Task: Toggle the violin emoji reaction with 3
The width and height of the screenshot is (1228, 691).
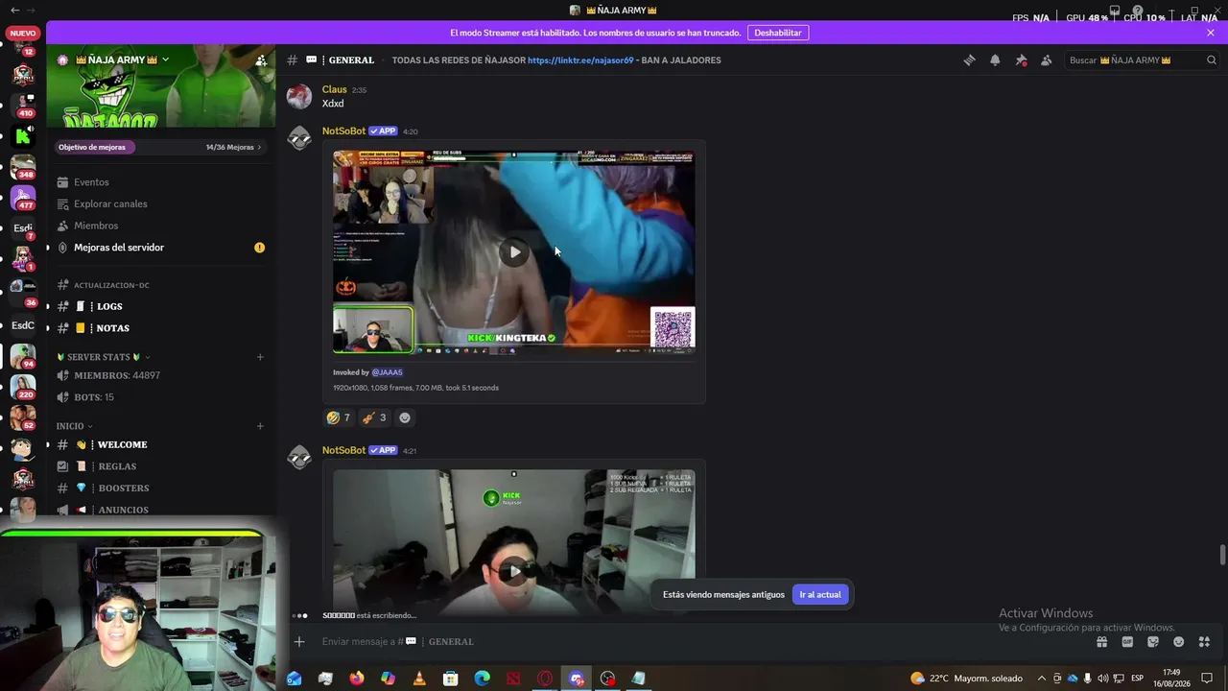Action: pos(374,417)
